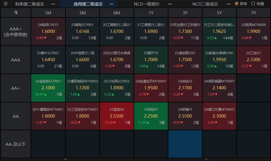Open the 19邳经01 green cell
The height and width of the screenshot is (161, 271).
click(x=151, y=116)
